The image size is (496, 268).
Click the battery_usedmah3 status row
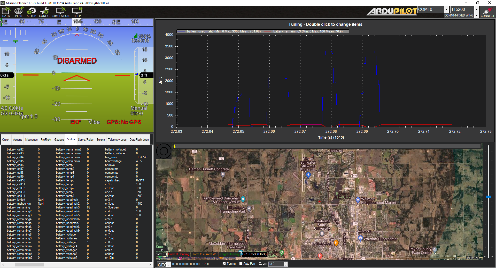click(73, 207)
